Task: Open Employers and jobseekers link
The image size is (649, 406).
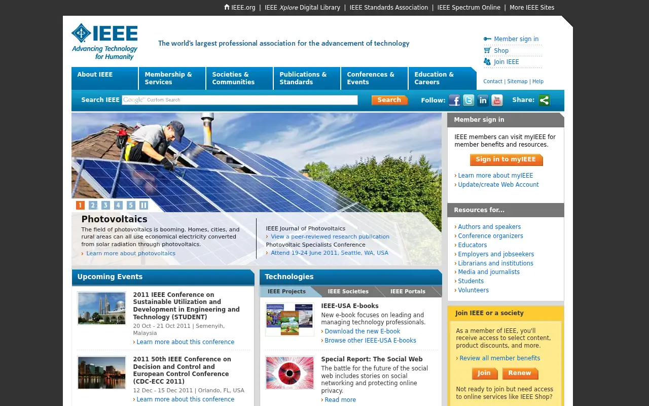Action: point(496,254)
